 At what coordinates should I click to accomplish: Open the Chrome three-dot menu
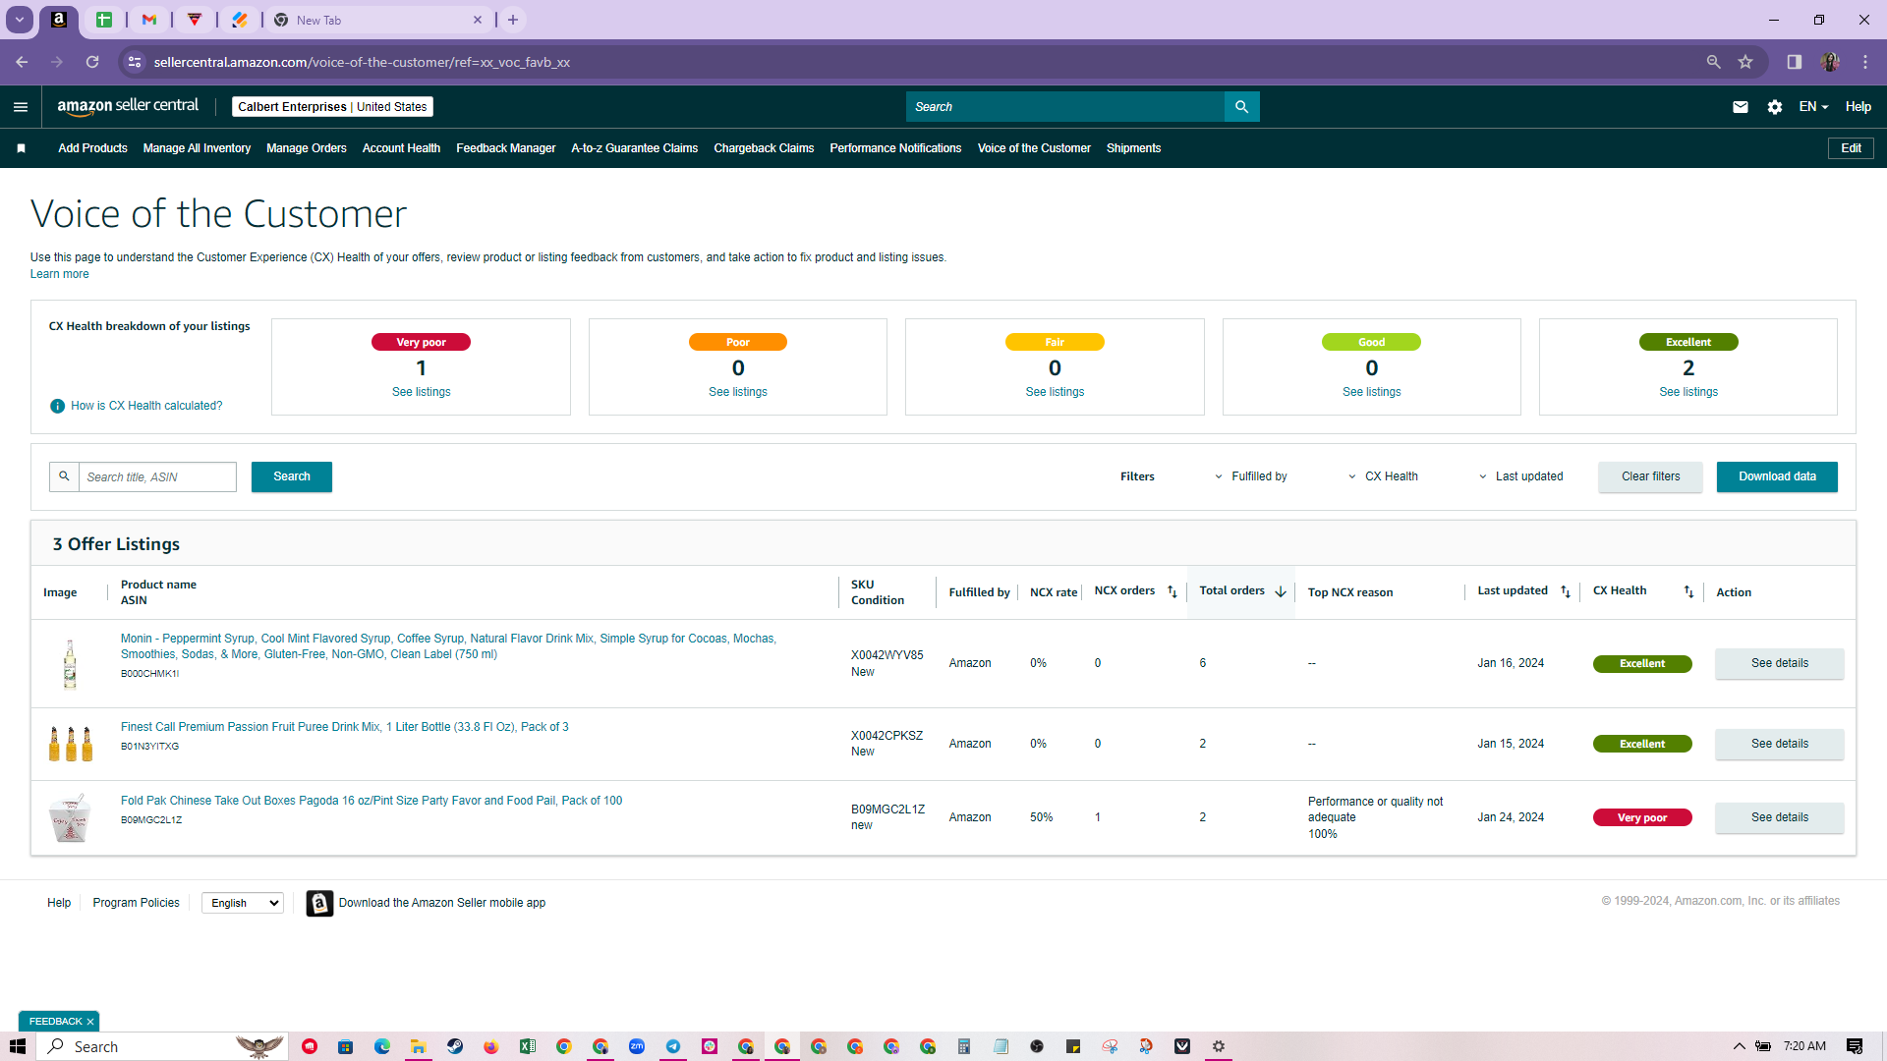pyautogui.click(x=1865, y=62)
